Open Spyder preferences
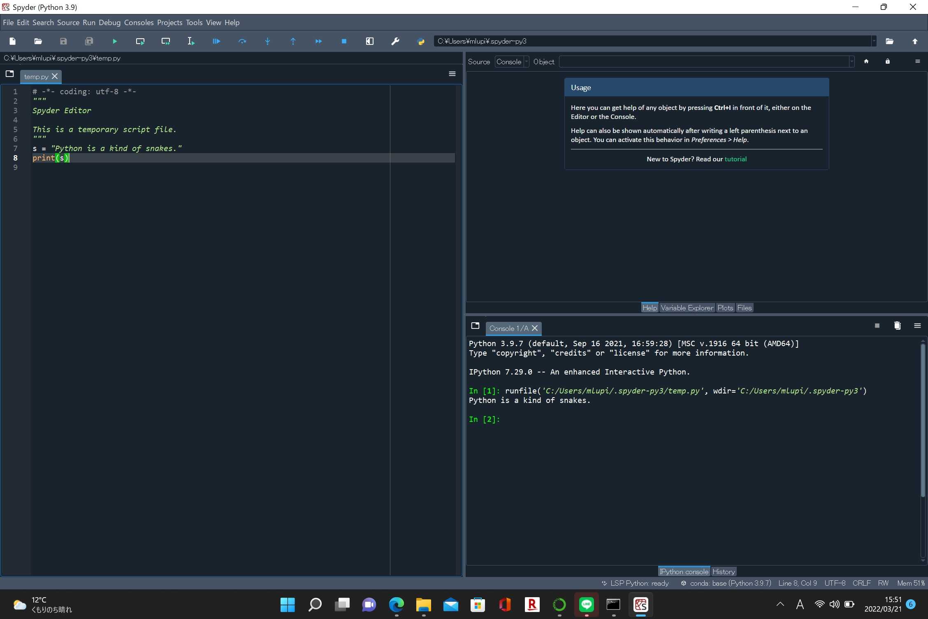 (x=395, y=41)
